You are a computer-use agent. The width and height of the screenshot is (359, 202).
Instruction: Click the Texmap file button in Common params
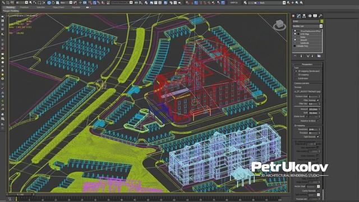[307, 91]
